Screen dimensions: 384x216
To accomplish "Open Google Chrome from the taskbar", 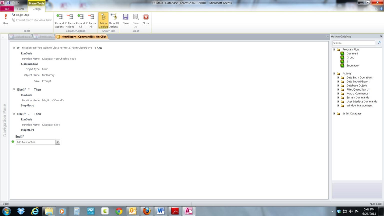I will tap(119, 211).
